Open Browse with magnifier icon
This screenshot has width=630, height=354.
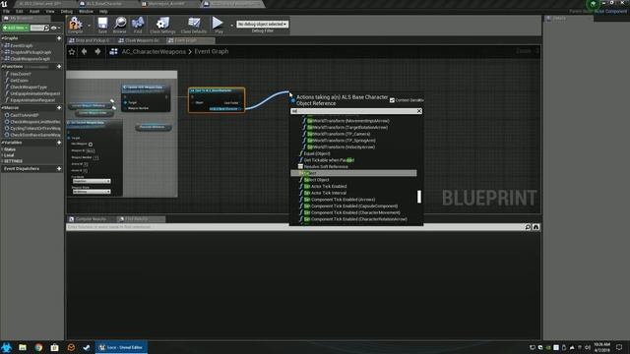click(120, 23)
